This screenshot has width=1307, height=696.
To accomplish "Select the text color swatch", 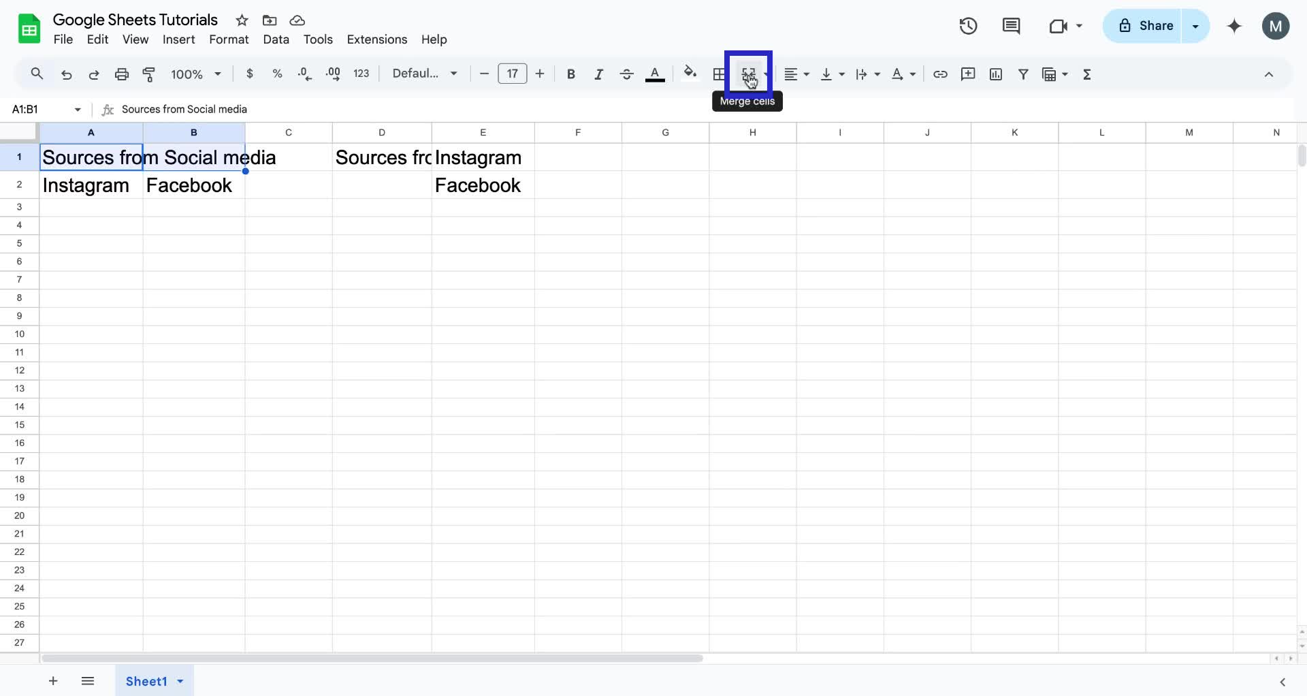I will click(x=654, y=74).
